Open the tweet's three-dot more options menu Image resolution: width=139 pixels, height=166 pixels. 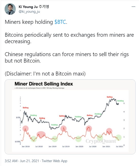point(133,6)
